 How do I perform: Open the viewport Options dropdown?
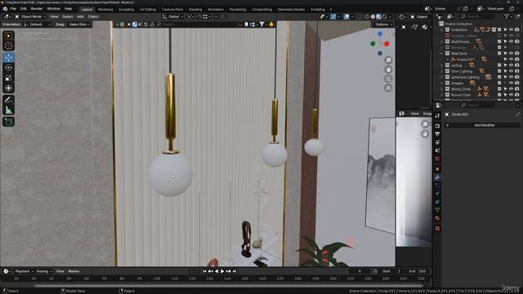383,24
